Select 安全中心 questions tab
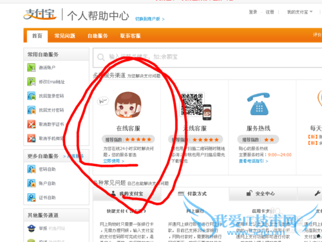This screenshot has height=242, width=322. coord(263,194)
